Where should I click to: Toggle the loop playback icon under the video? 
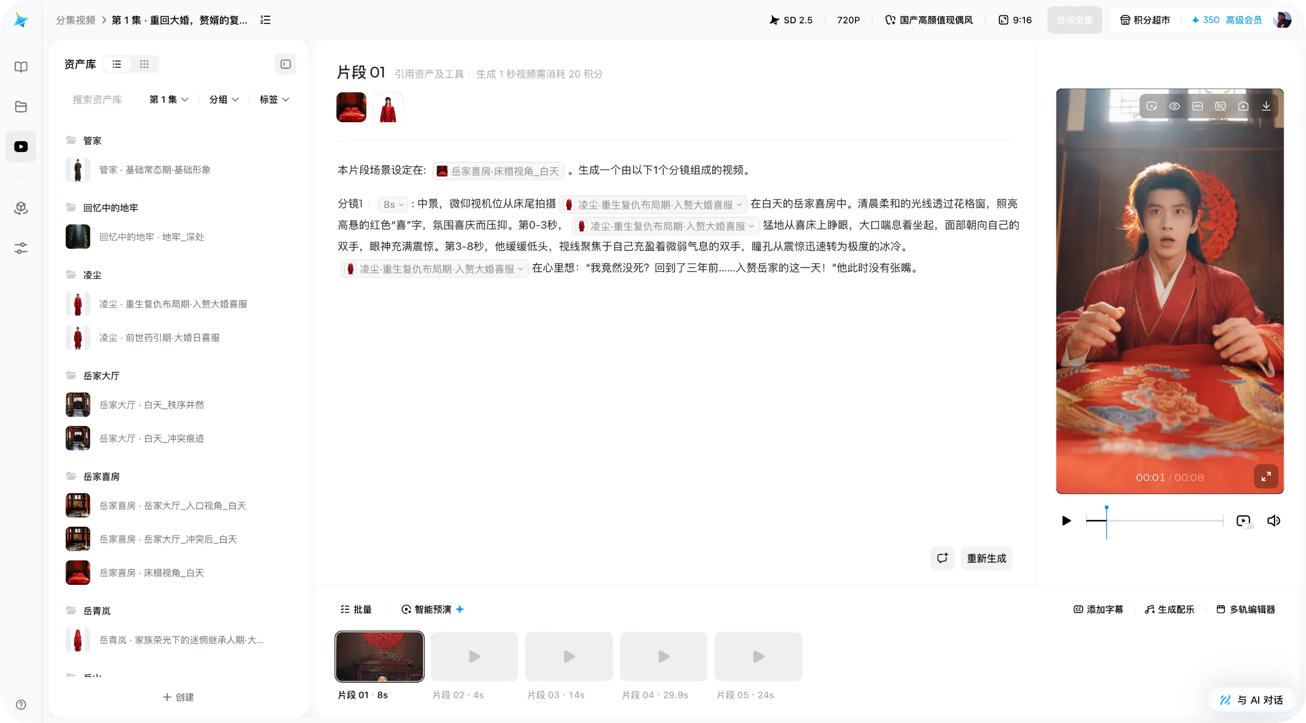point(1244,521)
